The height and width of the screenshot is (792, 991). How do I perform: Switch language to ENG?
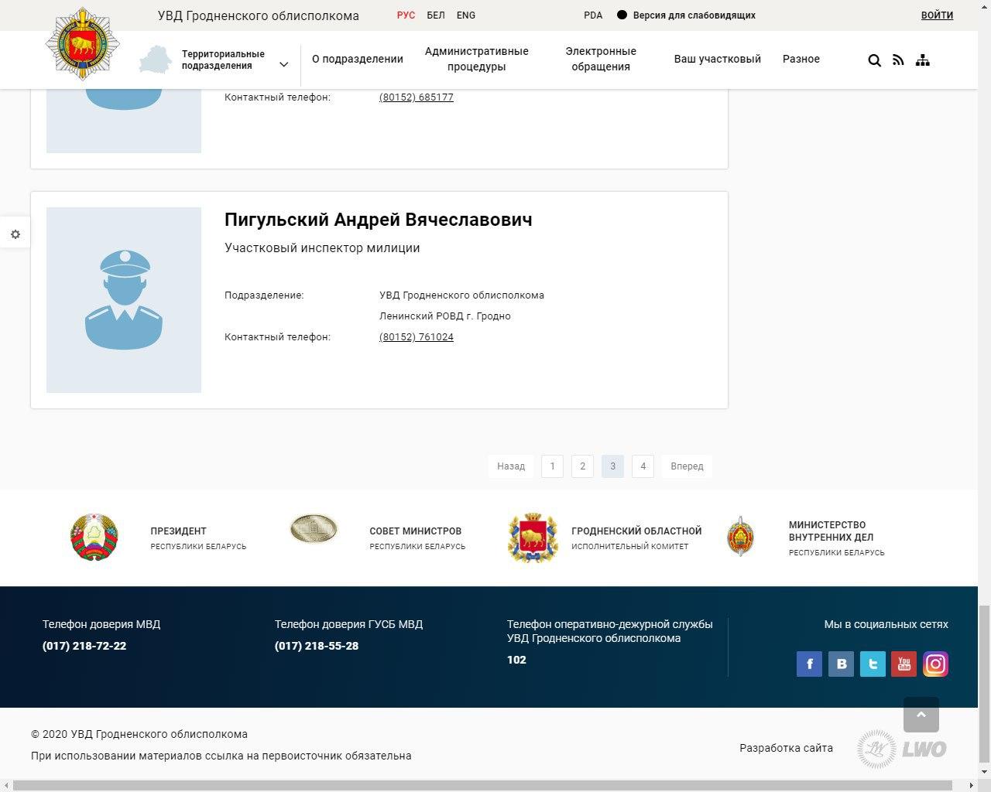[x=466, y=15]
